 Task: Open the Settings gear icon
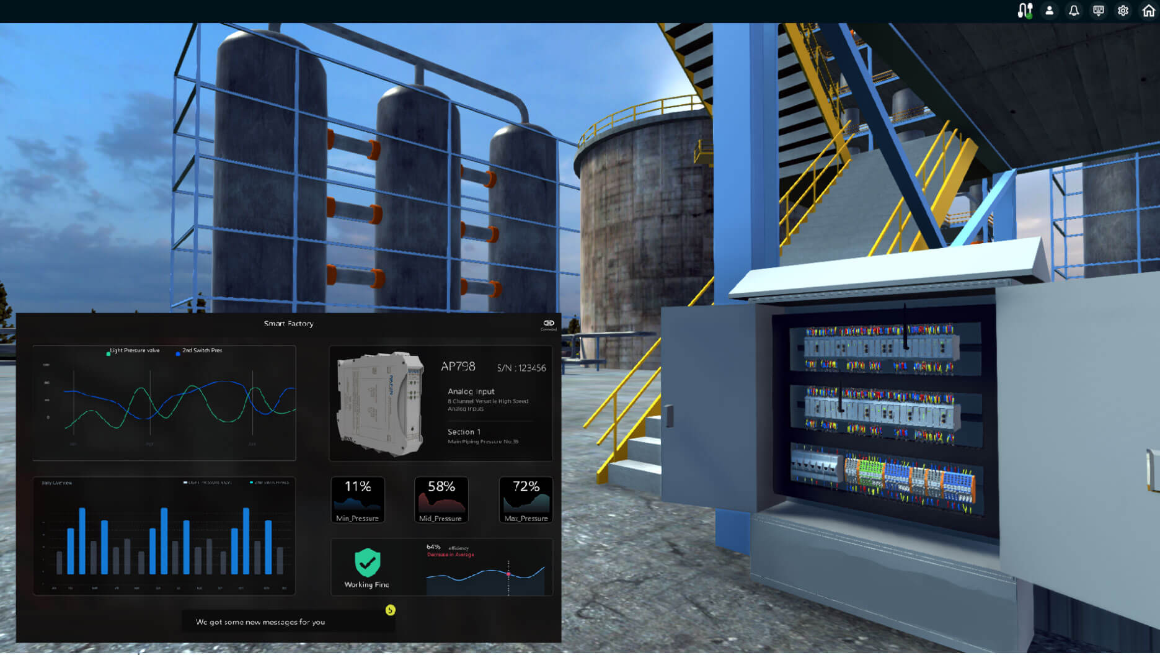[1123, 11]
